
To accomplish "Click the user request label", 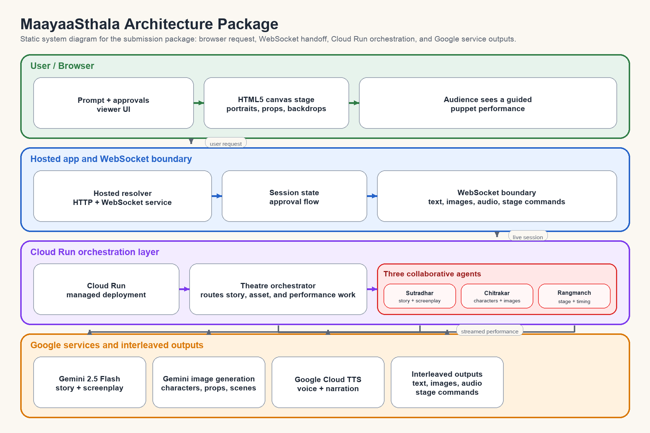I will tap(226, 143).
